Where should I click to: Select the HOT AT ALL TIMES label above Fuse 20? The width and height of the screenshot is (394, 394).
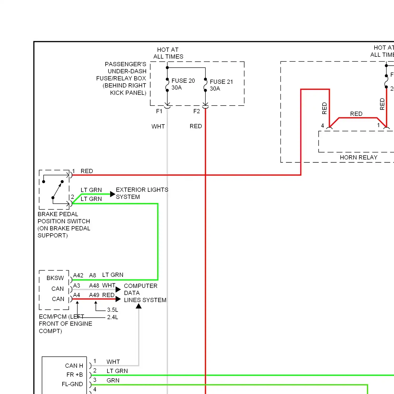click(168, 53)
